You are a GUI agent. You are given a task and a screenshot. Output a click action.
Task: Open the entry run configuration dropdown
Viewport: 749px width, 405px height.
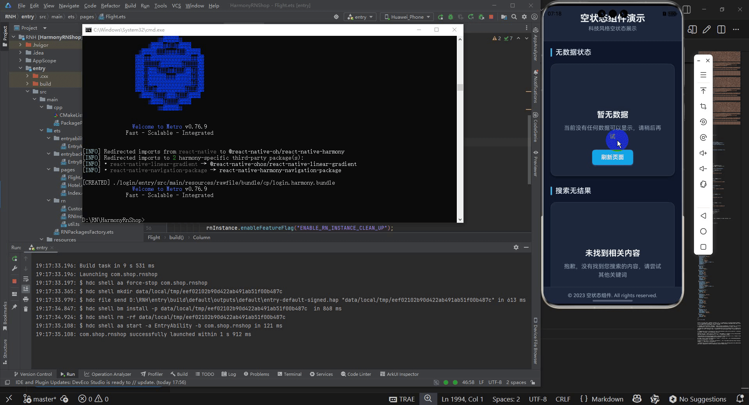(360, 17)
